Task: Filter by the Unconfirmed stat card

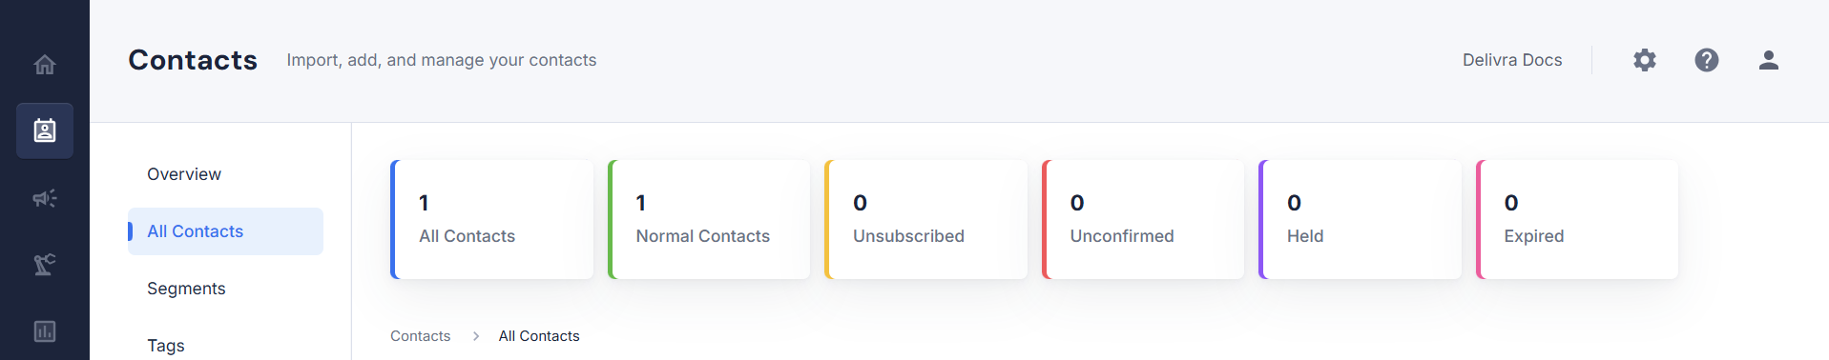Action: (x=1143, y=219)
